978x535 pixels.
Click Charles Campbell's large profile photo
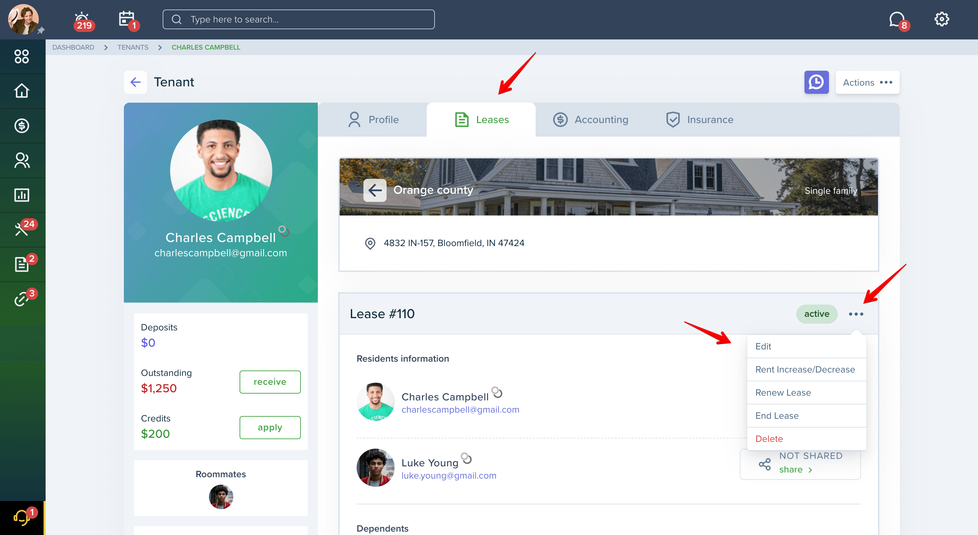[221, 171]
